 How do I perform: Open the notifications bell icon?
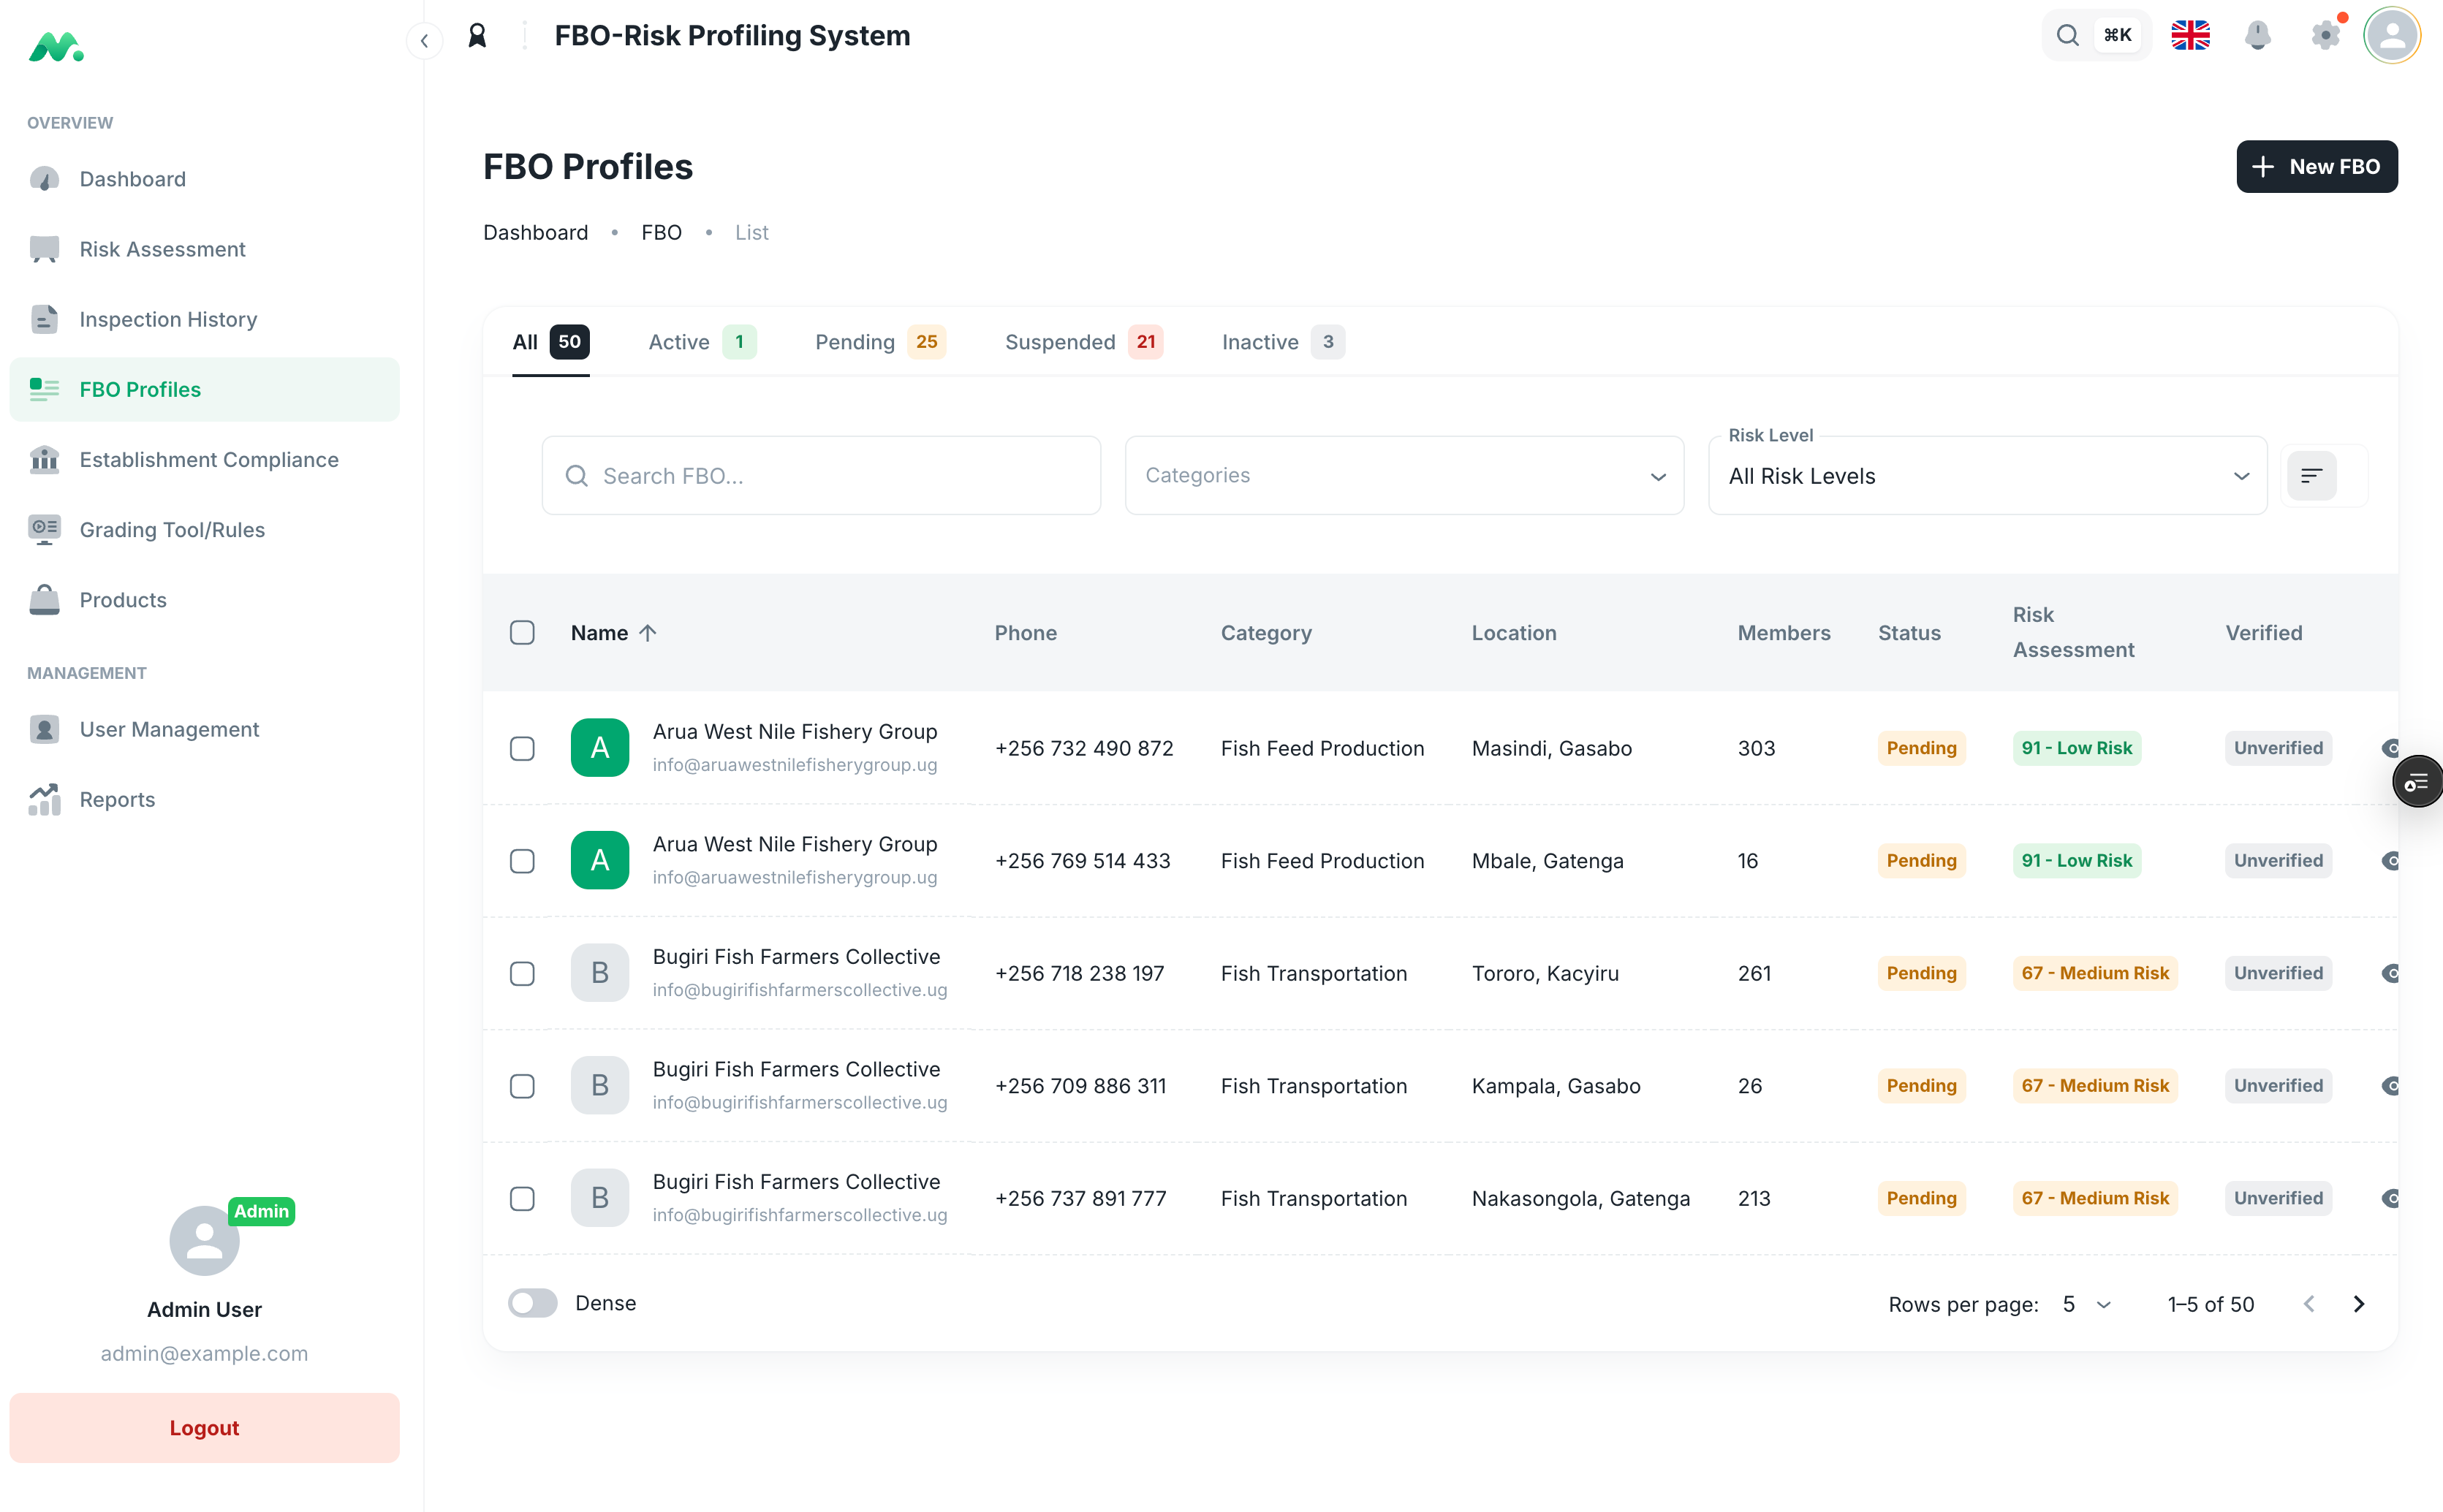tap(2257, 36)
